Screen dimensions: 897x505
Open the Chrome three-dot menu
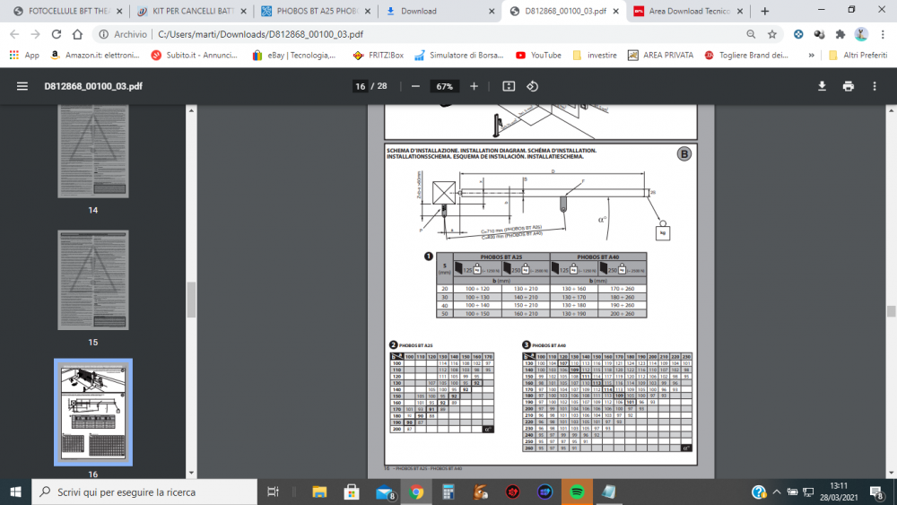pos(883,34)
